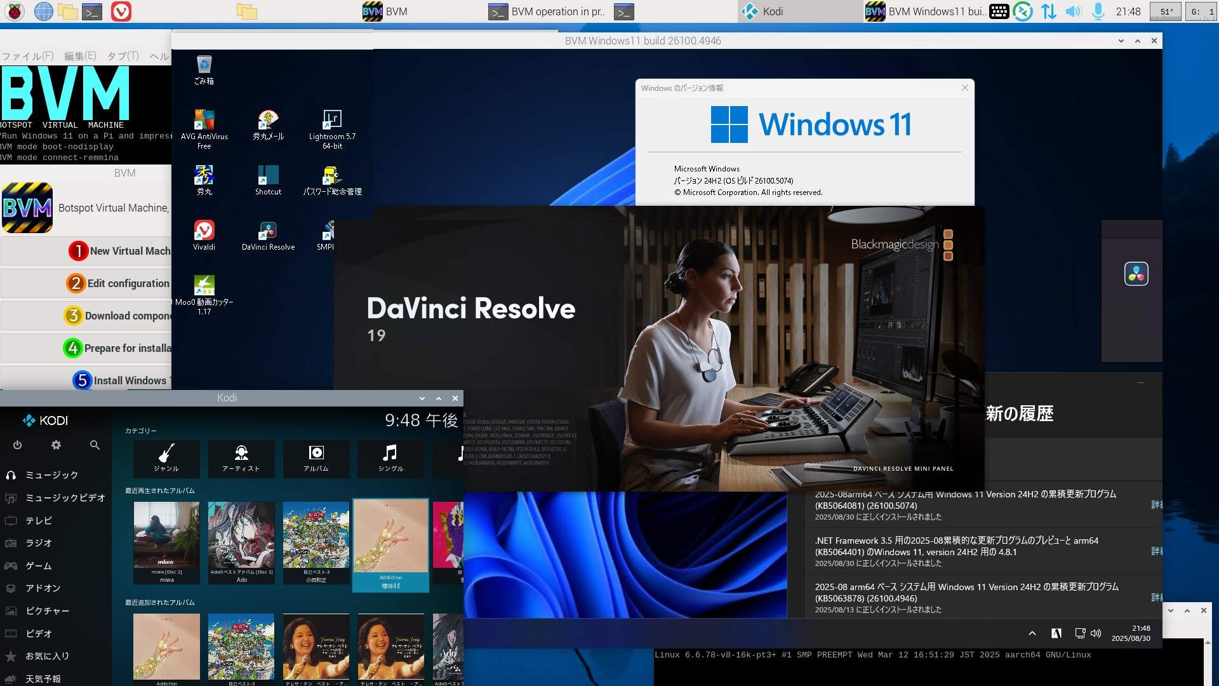This screenshot has width=1219, height=686.
Task: Expand Windows tray hidden icons chevron
Action: click(x=1032, y=633)
